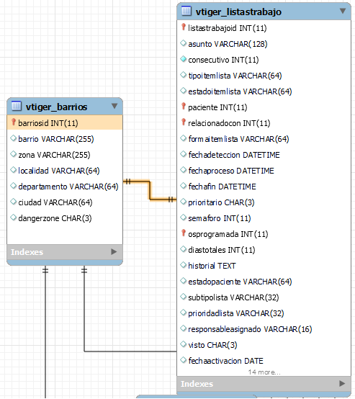Click the osprogramada key icon
This screenshot has width=355, height=399.
coord(183,233)
